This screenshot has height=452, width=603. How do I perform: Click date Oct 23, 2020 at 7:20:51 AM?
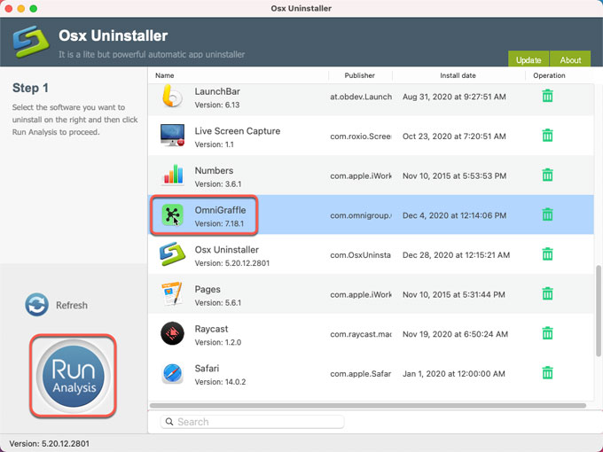tap(454, 136)
